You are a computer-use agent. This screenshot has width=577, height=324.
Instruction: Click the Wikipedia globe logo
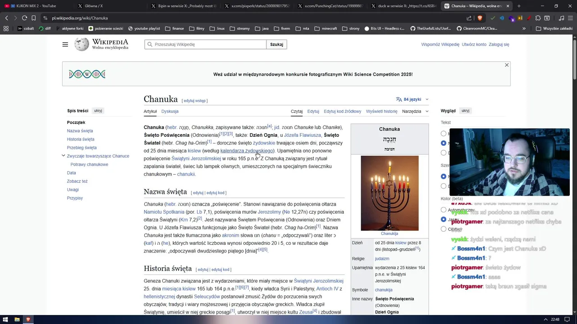pos(82,44)
